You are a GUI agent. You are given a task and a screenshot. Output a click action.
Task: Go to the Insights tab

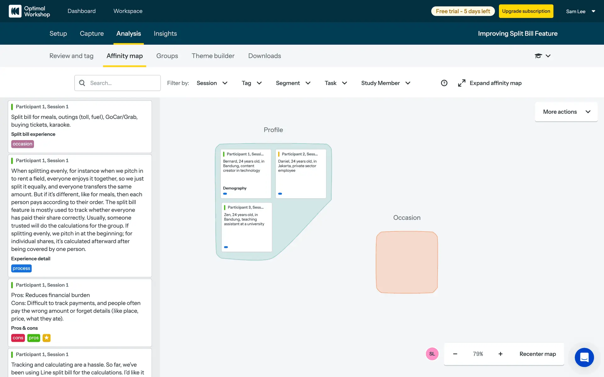tap(165, 34)
